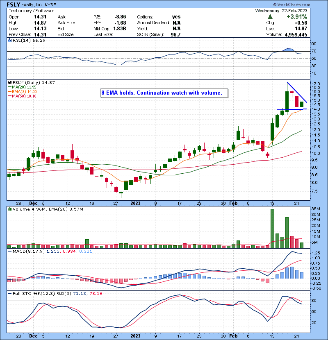
Task: Click the date Wednesday 22-Feb-2023
Action: click(x=281, y=11)
